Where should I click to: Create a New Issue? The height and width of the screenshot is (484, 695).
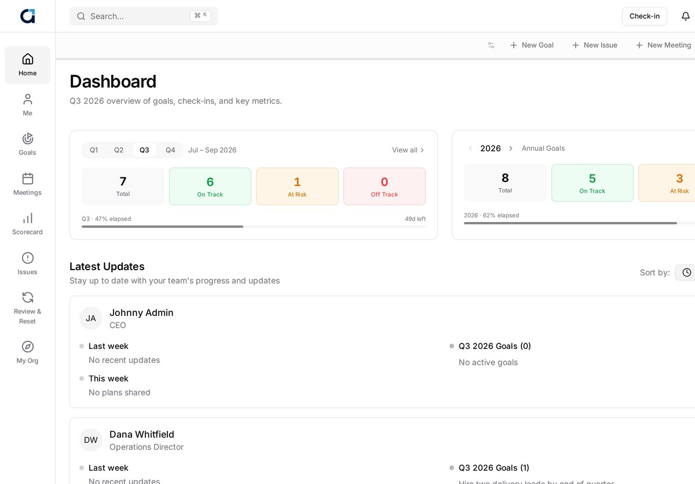pyautogui.click(x=595, y=45)
